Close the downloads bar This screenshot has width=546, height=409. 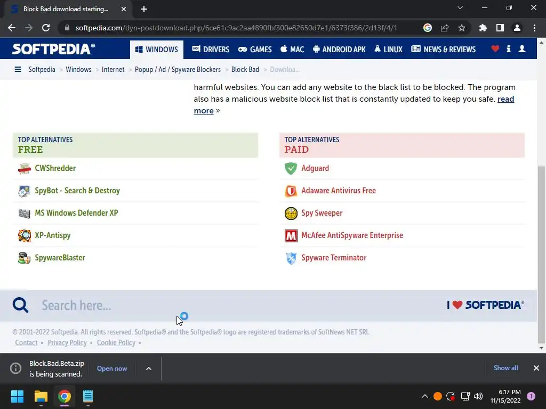[536, 368]
